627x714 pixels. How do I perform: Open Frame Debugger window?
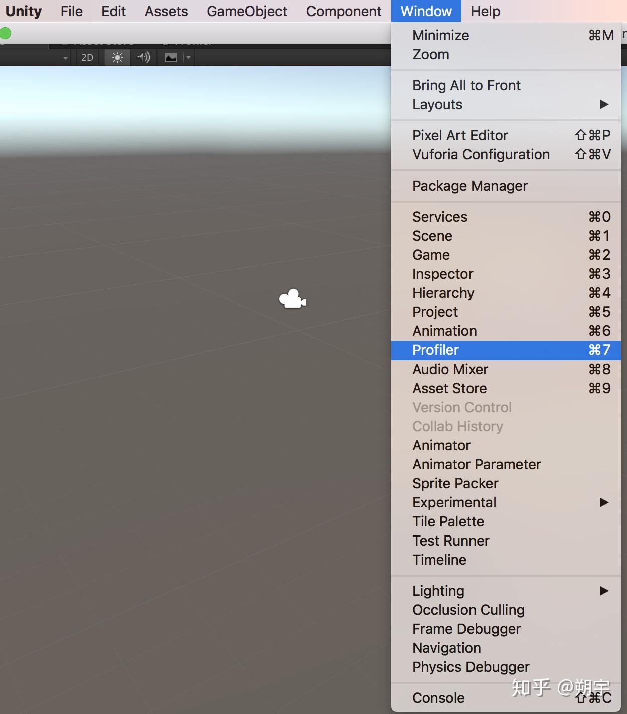506,629
